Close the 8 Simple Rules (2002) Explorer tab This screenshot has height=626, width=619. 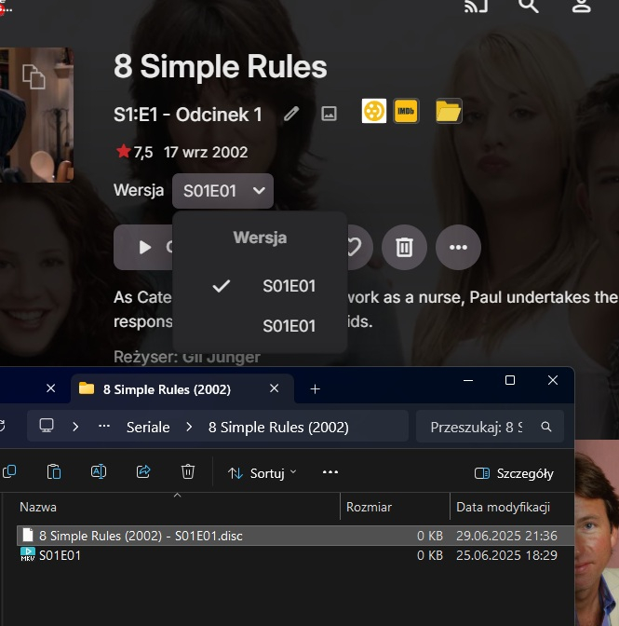click(x=274, y=388)
